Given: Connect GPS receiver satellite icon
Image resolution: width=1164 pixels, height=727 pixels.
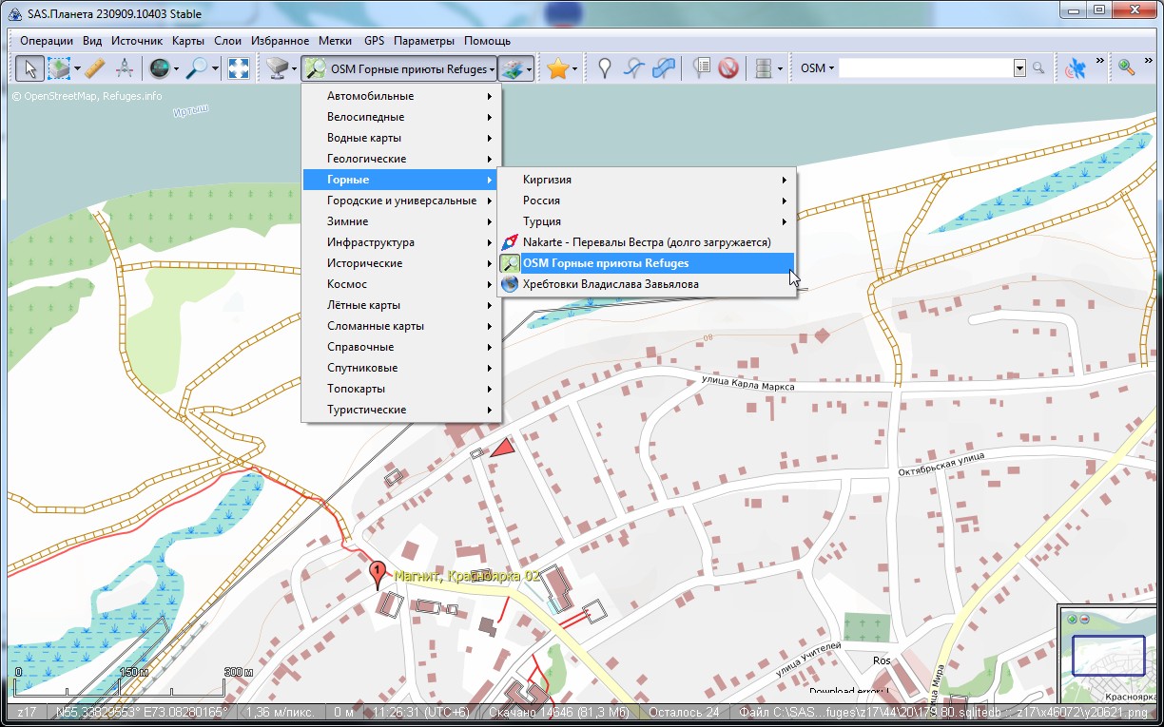Looking at the screenshot, I should coord(1076,67).
